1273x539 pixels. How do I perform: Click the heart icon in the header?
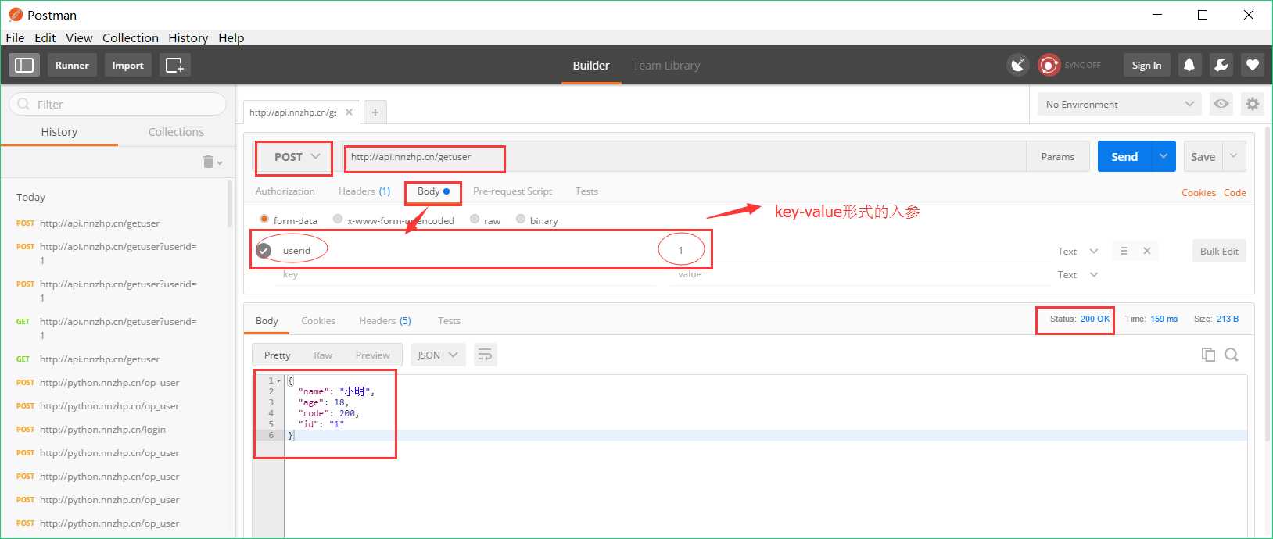coord(1253,65)
